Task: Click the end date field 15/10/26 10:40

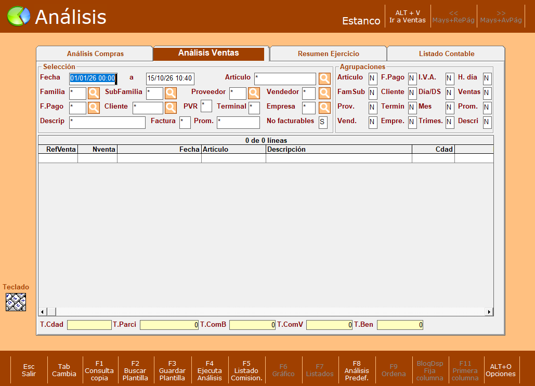Action: point(170,78)
